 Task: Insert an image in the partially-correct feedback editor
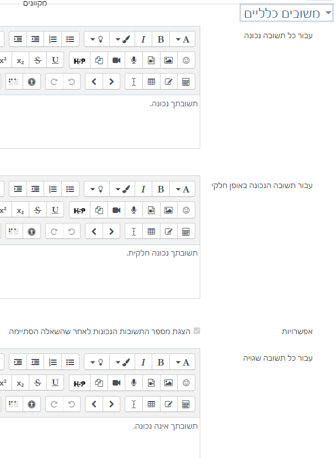(169, 210)
